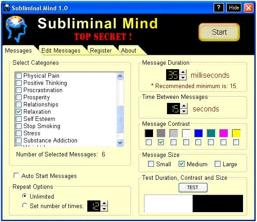Screen dimensions: 257x222
Task: Uncheck the Relaxation category
Action: [x=19, y=112]
